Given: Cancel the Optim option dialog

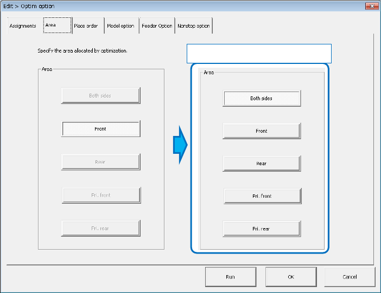Looking at the screenshot, I should 350,277.
